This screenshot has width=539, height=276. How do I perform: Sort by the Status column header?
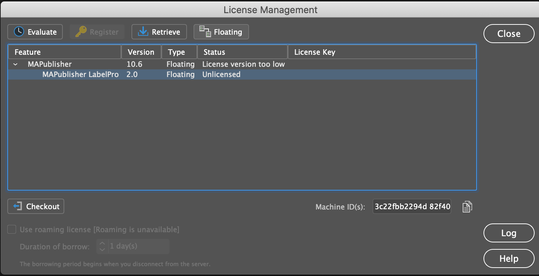(242, 52)
